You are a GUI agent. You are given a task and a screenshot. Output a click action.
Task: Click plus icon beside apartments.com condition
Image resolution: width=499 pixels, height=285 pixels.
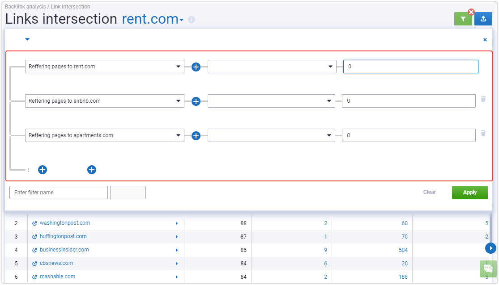(196, 136)
